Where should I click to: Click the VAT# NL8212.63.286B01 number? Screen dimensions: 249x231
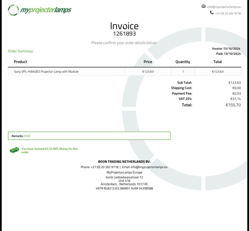pyautogui.click(x=113, y=188)
